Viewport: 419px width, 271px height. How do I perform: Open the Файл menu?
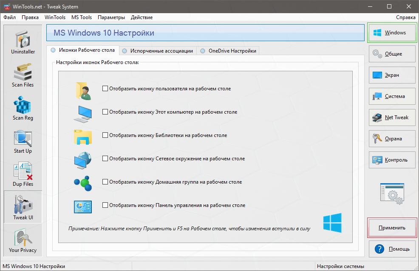click(x=10, y=17)
